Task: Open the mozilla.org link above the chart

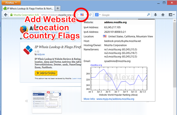Action: (96, 65)
